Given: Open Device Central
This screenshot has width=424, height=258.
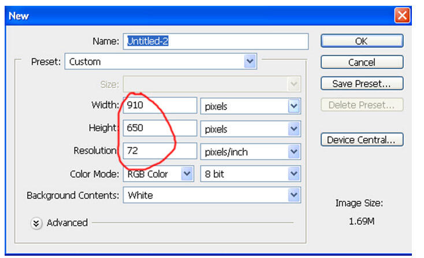Looking at the screenshot, I should pos(362,139).
